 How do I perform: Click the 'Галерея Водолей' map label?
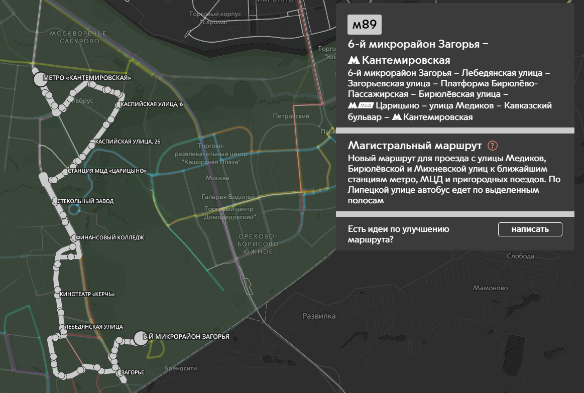click(x=228, y=197)
